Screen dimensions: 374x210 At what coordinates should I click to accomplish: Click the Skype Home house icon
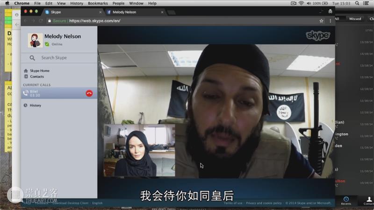tap(26, 71)
